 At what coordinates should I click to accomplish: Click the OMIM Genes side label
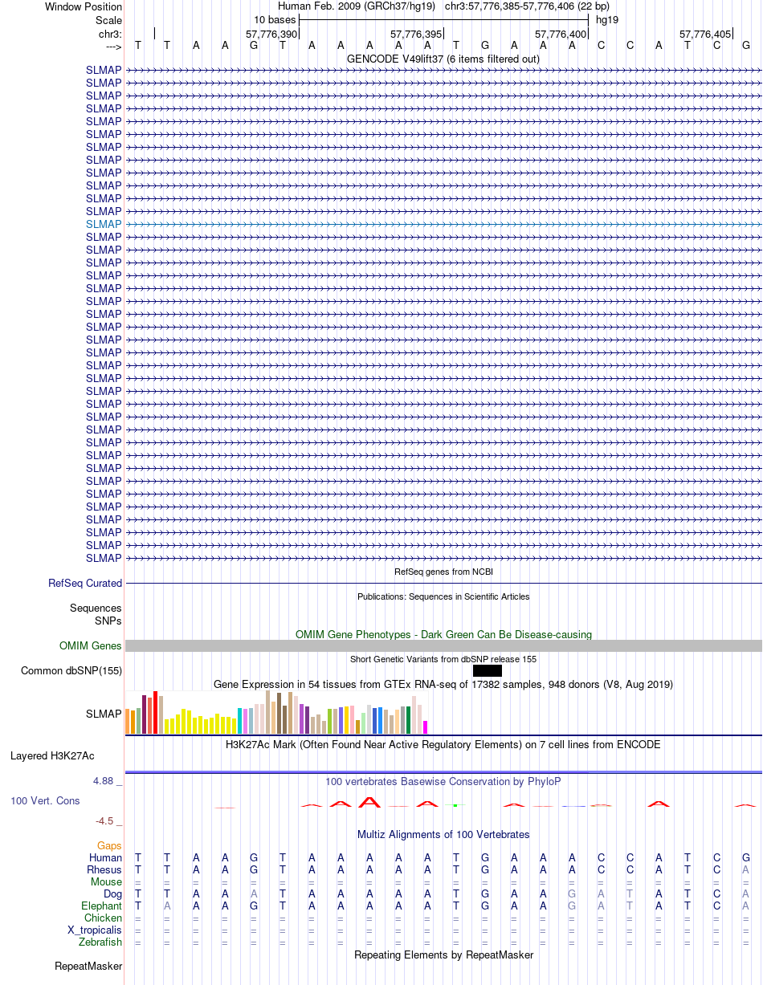tap(91, 645)
